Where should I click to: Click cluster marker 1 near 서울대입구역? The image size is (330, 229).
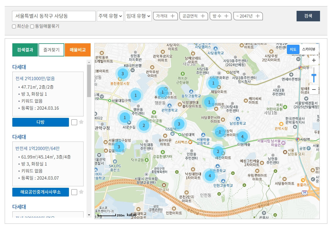(135, 95)
